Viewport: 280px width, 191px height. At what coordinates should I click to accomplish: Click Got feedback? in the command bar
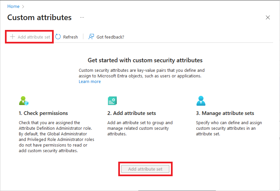(110, 37)
